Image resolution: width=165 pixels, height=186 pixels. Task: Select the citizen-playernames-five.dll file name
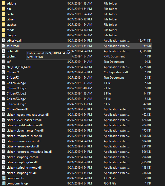point(25,131)
